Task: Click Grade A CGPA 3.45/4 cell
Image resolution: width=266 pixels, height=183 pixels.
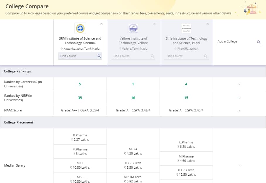Action: tap(186, 110)
